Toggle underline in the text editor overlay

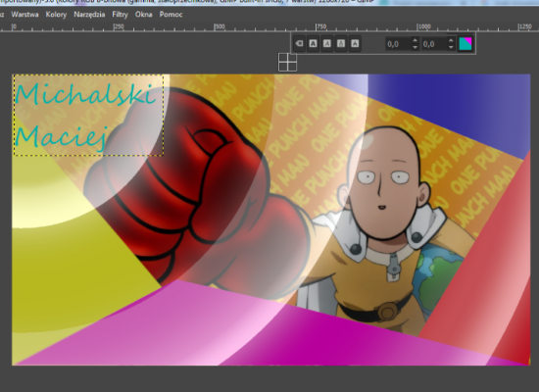click(341, 44)
